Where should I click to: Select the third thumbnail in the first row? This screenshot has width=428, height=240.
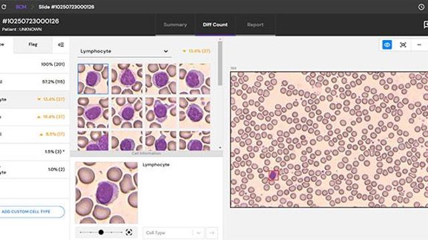[x=160, y=79]
